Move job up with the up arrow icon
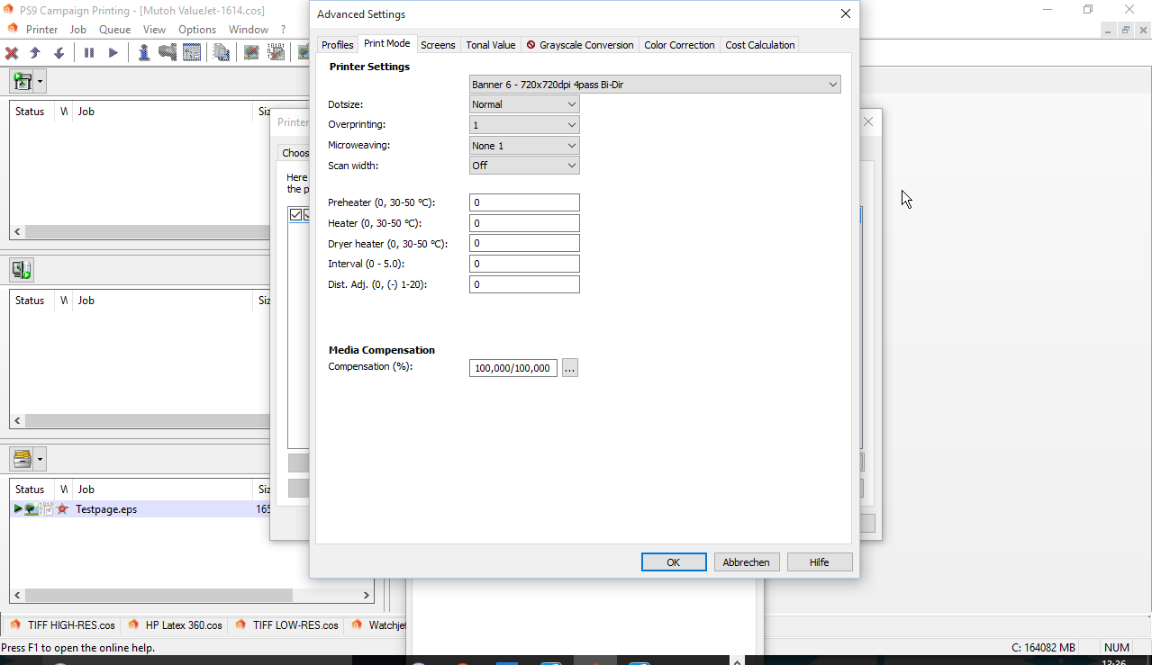The image size is (1152, 665). (35, 53)
